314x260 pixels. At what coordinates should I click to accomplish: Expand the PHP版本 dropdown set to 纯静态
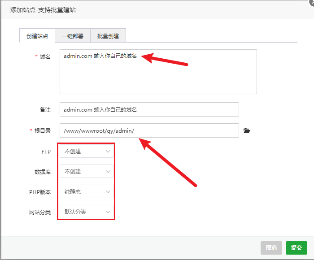pos(87,191)
